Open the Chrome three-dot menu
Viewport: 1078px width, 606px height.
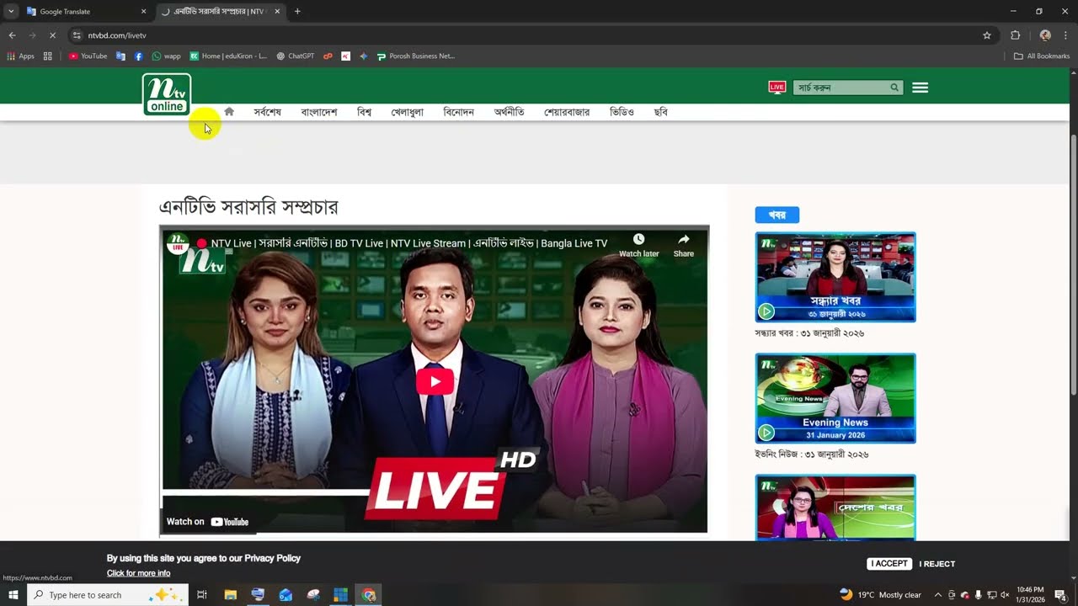click(1065, 35)
